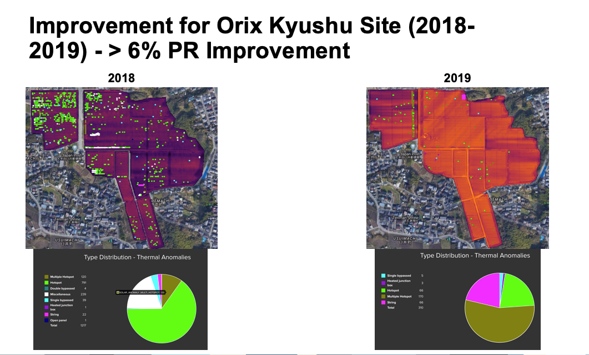The height and width of the screenshot is (355, 589).
Task: Click the green Hotspot swatch in 2018 legend
Action: [x=46, y=282]
